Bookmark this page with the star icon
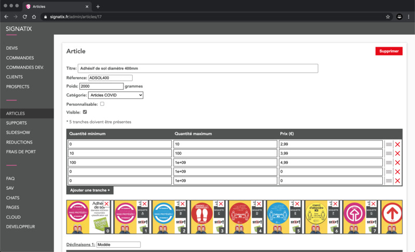Screen dimensions: 415x252 pyautogui.click(x=388, y=17)
